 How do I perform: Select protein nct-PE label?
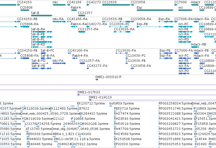[184, 61]
